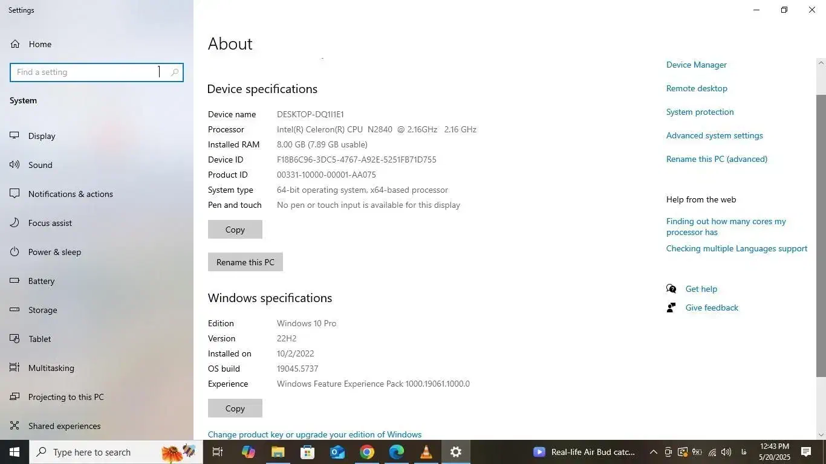Launch VLC media player from the taskbar
This screenshot has width=826, height=464.
[426, 451]
